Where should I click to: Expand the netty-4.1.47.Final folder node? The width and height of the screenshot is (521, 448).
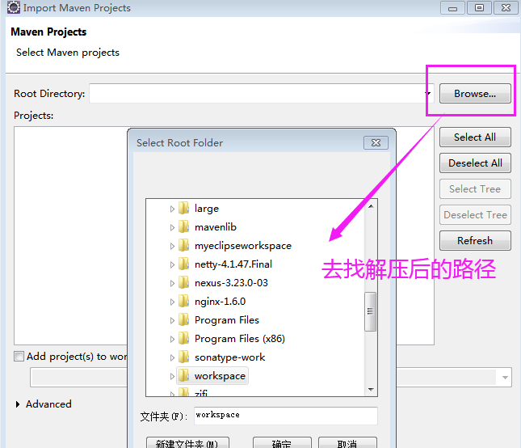point(172,264)
